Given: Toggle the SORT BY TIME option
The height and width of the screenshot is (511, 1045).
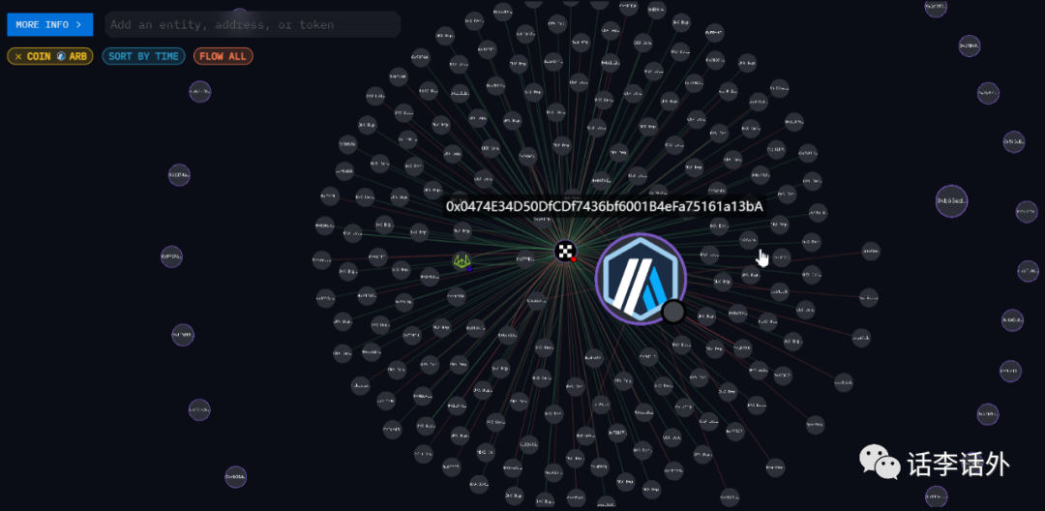Looking at the screenshot, I should pyautogui.click(x=143, y=57).
